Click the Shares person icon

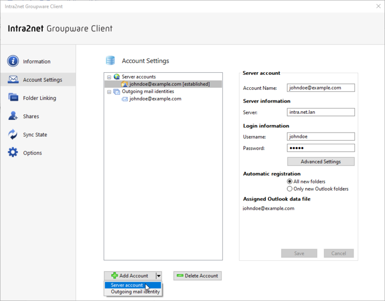click(13, 115)
